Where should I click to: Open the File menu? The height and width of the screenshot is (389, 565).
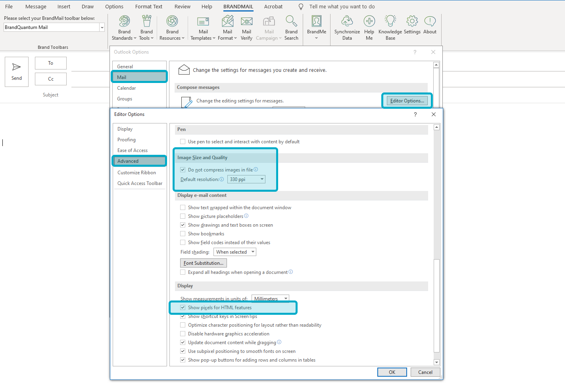9,7
